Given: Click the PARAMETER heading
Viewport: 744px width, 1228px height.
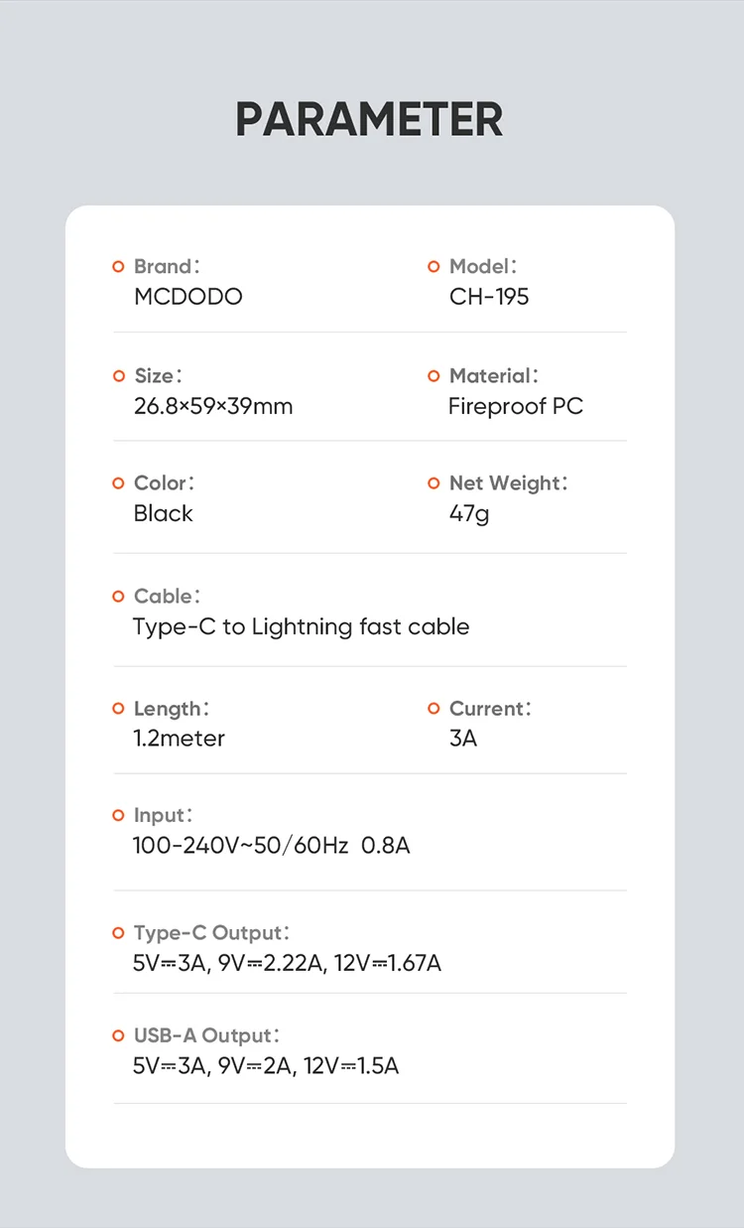Looking at the screenshot, I should click(x=369, y=120).
